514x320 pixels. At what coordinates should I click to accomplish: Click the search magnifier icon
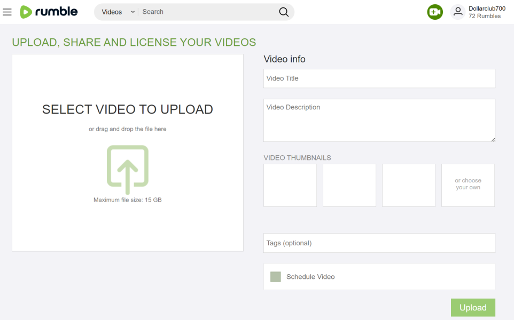[284, 12]
